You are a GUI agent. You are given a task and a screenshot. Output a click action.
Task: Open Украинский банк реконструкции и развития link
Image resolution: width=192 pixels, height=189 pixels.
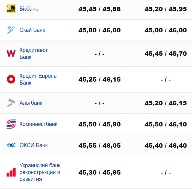click(40, 172)
